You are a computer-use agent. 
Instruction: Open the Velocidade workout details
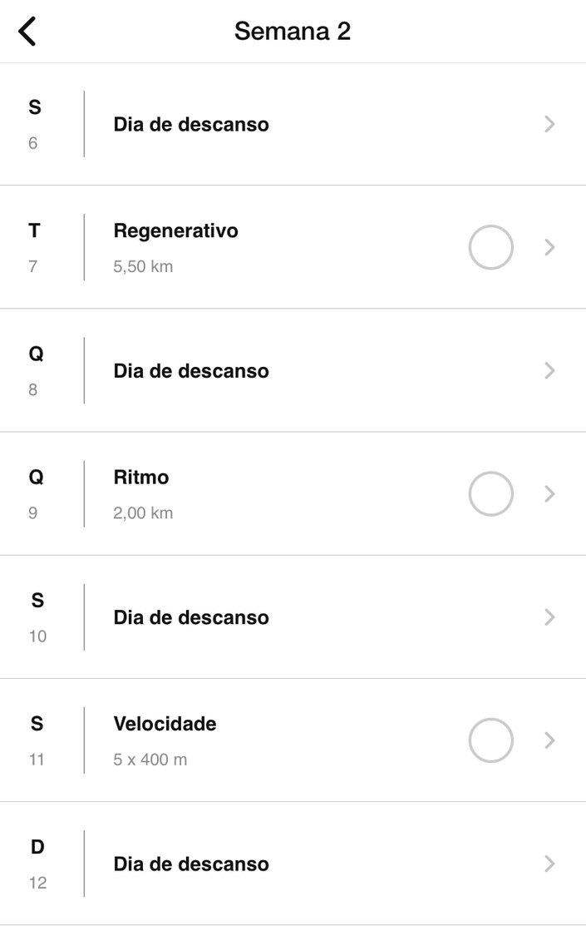[165, 724]
